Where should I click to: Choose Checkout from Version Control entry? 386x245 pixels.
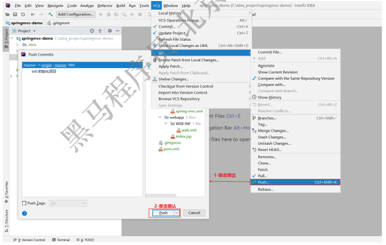(201, 86)
